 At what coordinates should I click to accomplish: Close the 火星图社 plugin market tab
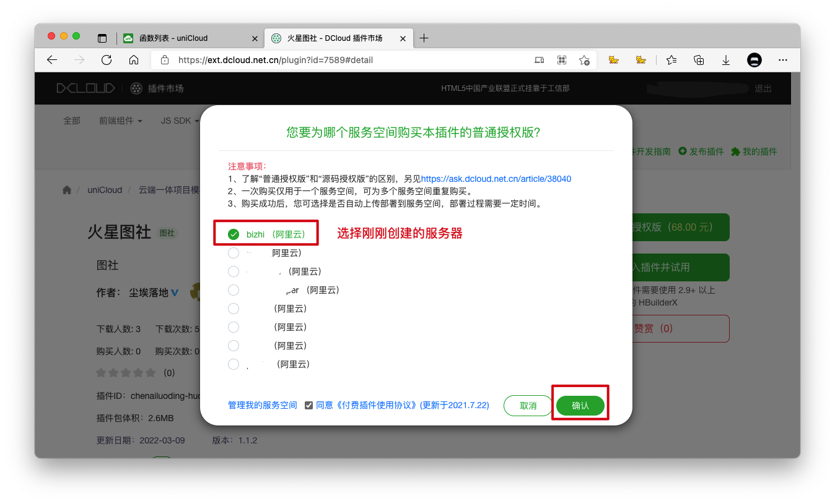pyautogui.click(x=403, y=38)
